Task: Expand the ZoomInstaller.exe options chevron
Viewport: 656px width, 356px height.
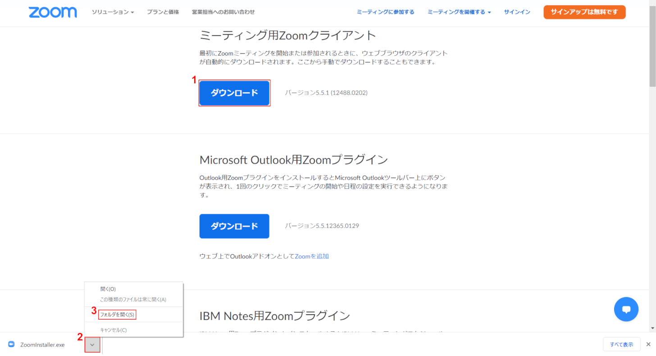Action: 92,344
